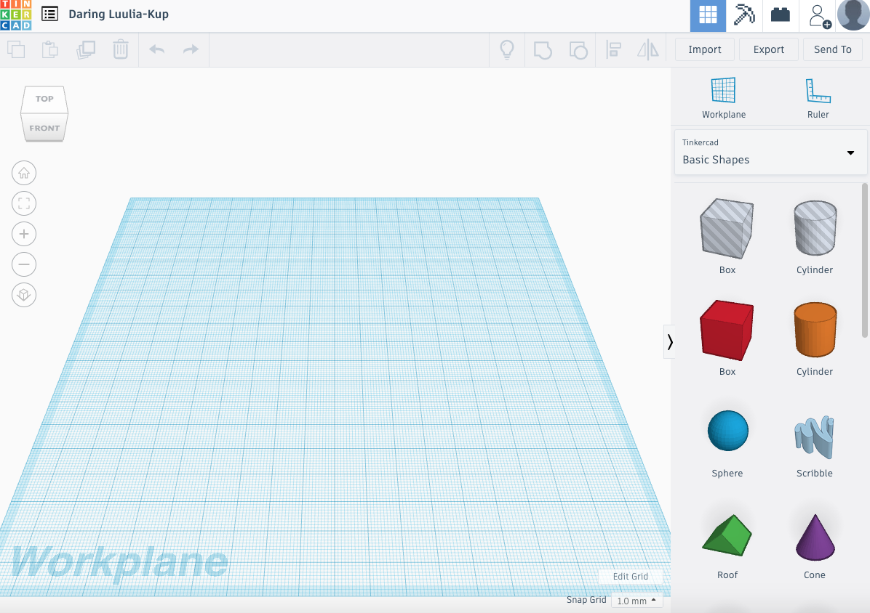Toggle the 3D design grid view

pyautogui.click(x=706, y=15)
